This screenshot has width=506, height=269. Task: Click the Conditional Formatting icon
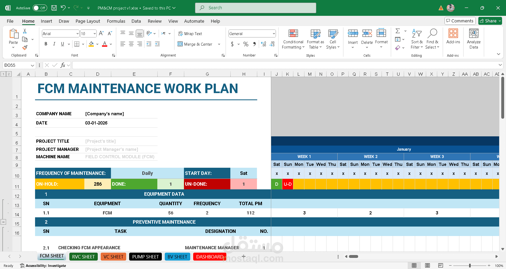(293, 34)
